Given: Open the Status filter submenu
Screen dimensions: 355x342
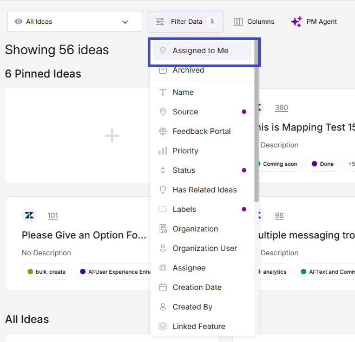Looking at the screenshot, I should pos(202,170).
